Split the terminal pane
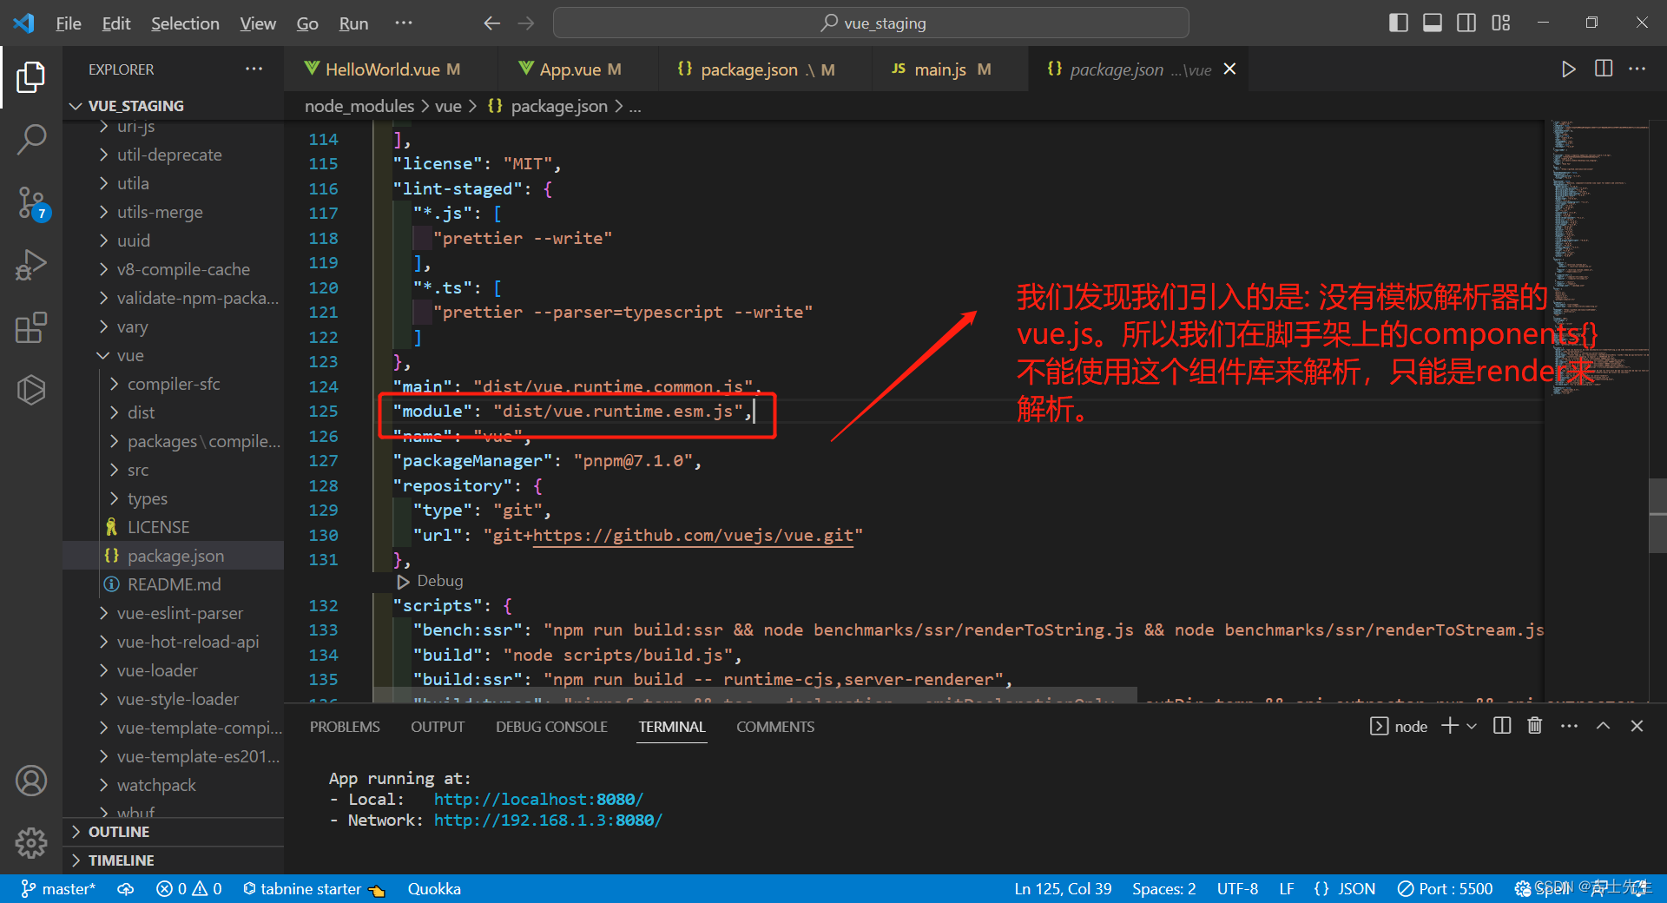 1502,726
